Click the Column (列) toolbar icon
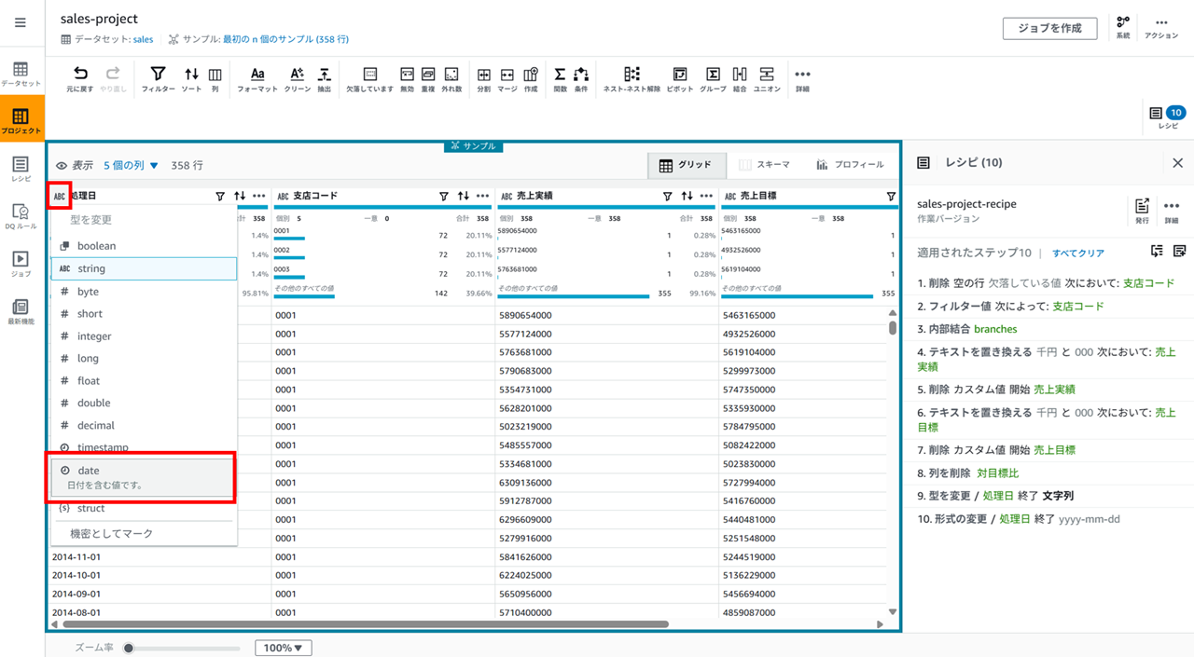The height and width of the screenshot is (657, 1194). click(215, 78)
